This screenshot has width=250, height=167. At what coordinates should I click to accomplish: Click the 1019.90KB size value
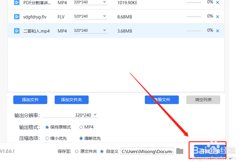coord(127,3)
